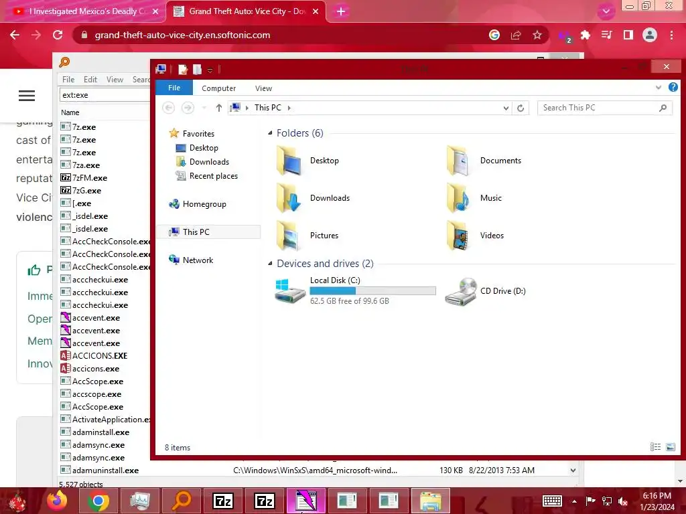The width and height of the screenshot is (686, 514).
Task: Open the Desktop folder in This PC
Action: (x=308, y=161)
